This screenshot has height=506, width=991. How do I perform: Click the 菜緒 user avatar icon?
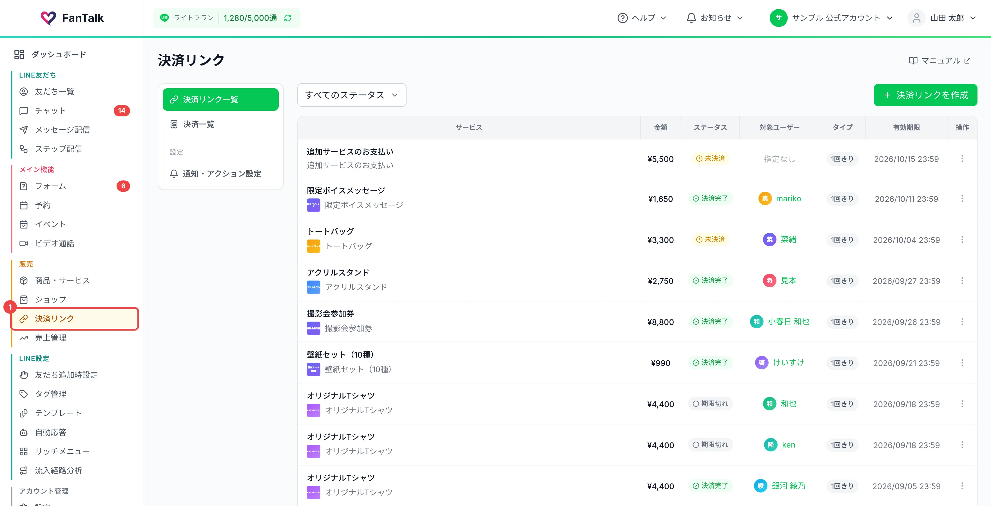click(x=769, y=240)
